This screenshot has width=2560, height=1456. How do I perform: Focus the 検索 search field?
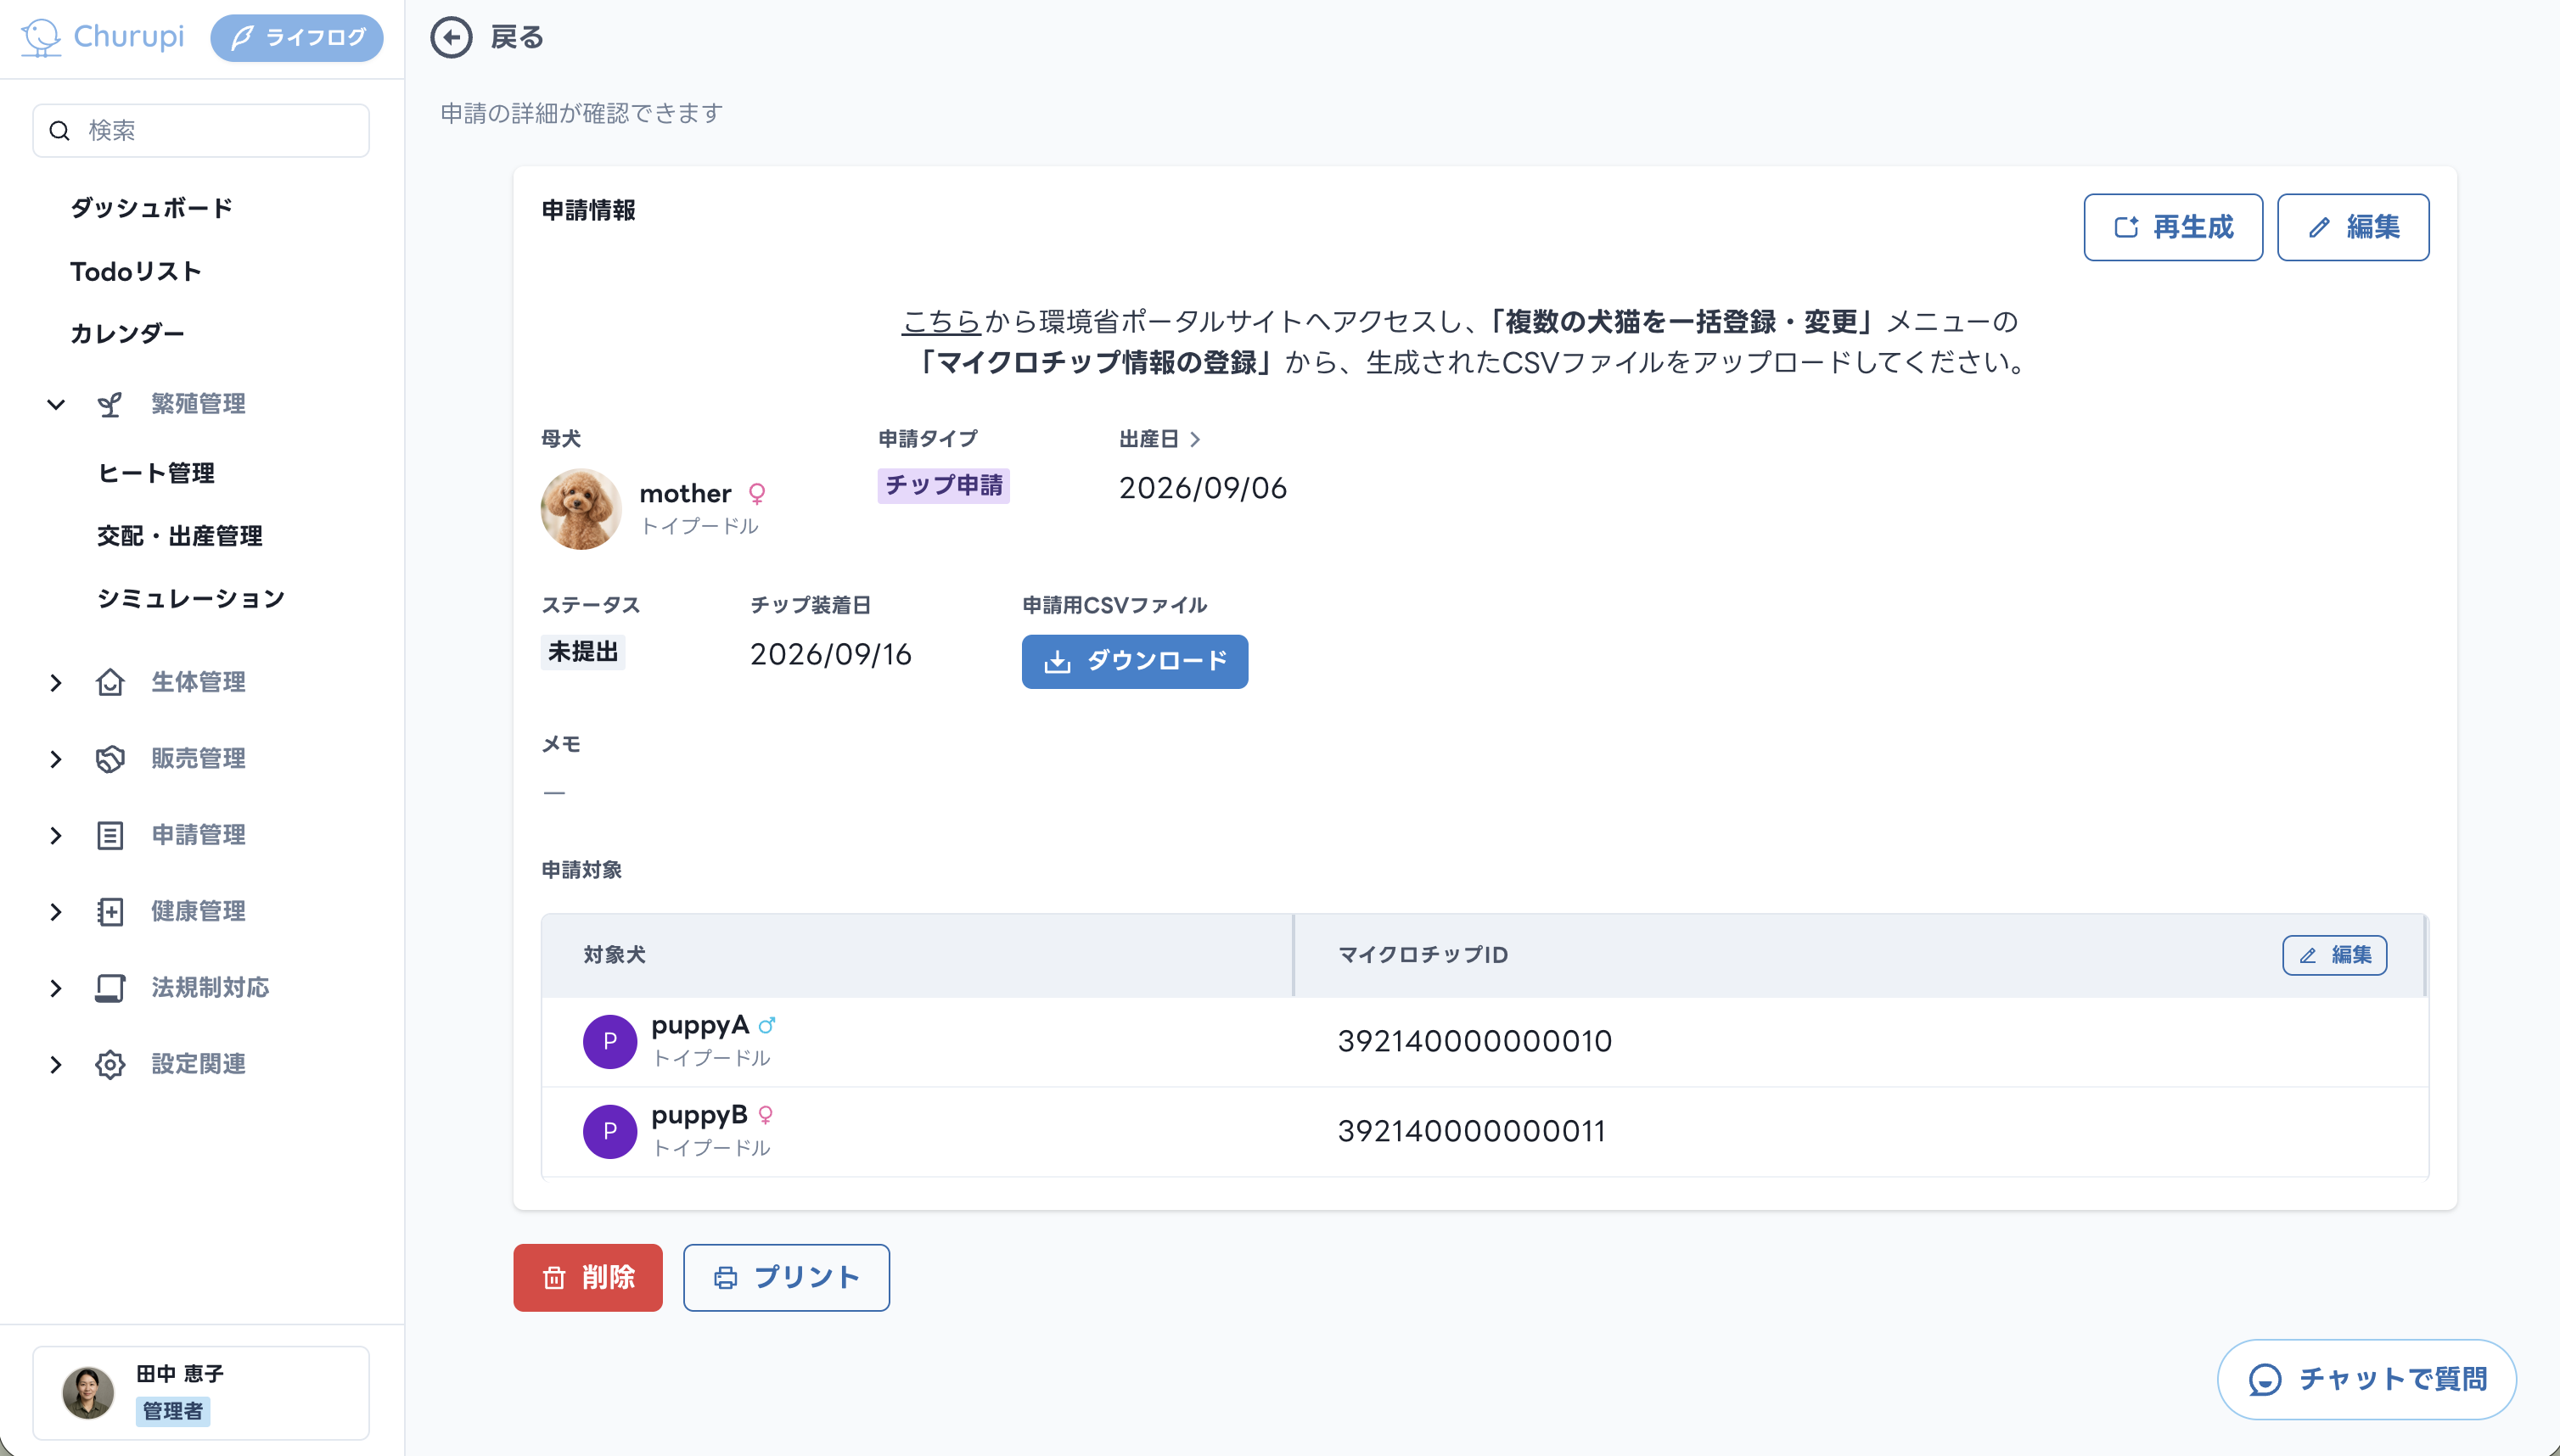pos(201,131)
